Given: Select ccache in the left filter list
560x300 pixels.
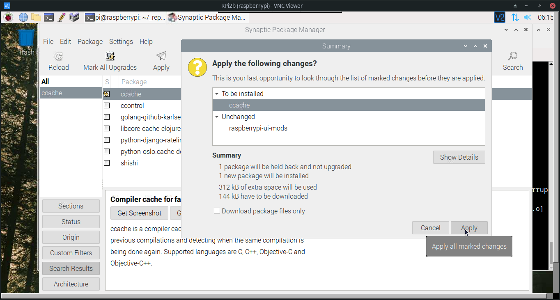Looking at the screenshot, I should point(71,93).
